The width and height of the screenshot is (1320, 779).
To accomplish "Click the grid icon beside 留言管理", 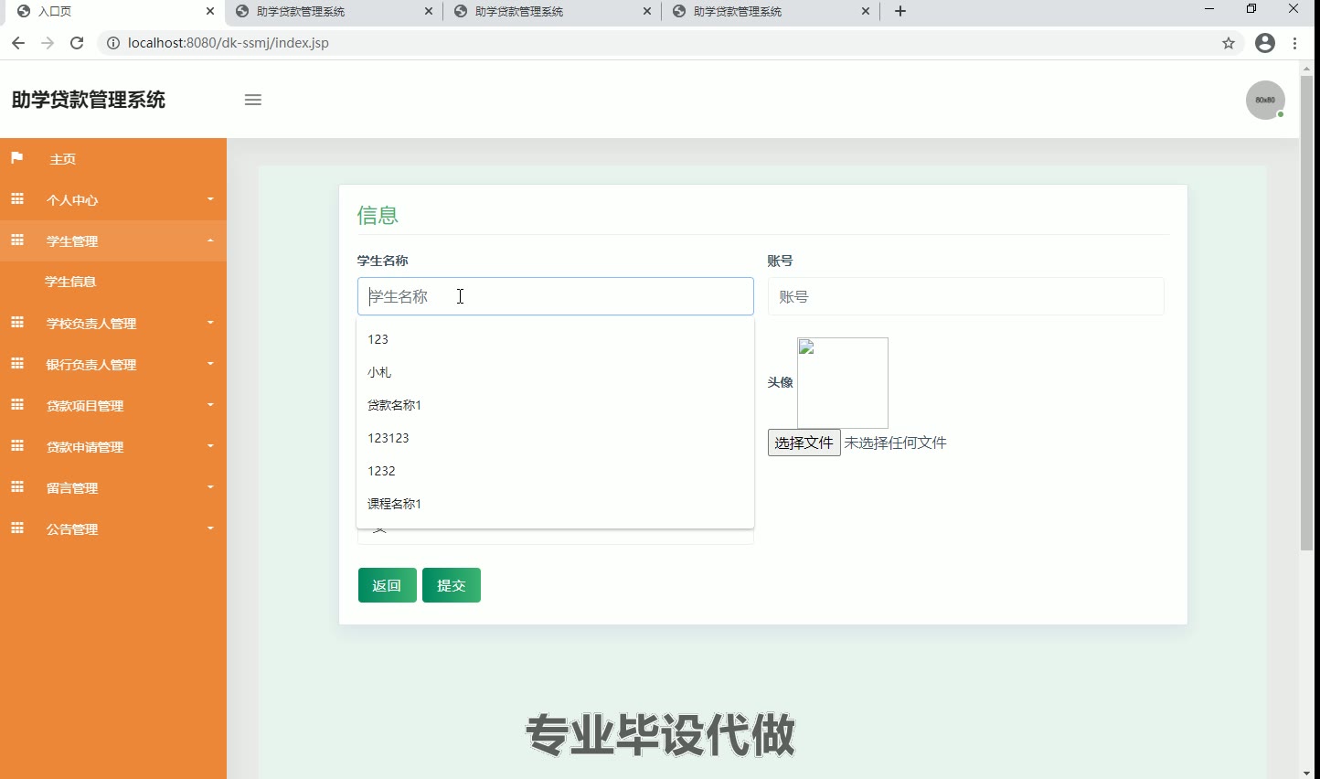I will (x=16, y=487).
